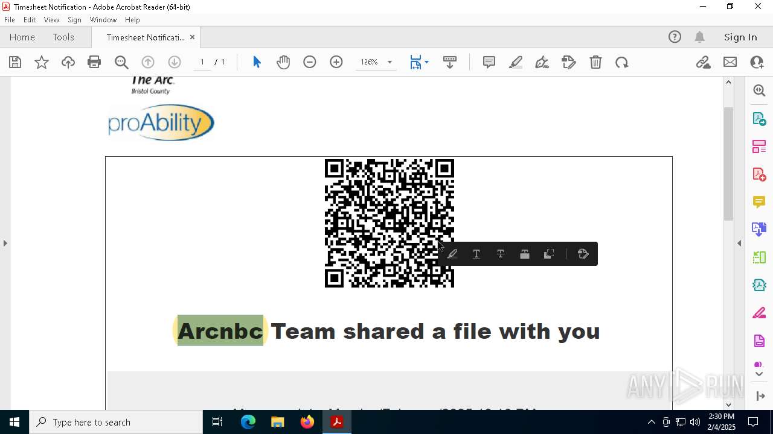Send the file by email envelope icon
The height and width of the screenshot is (434, 773).
730,62
